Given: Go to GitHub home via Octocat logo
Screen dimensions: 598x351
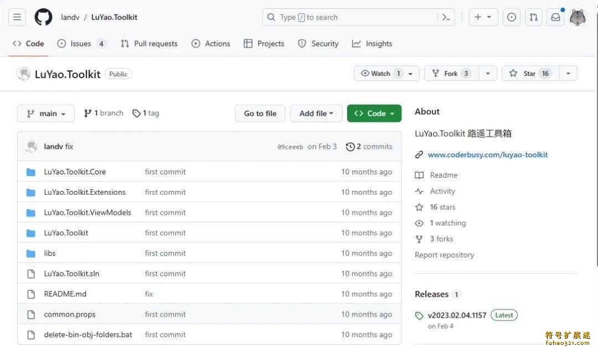Looking at the screenshot, I should [44, 17].
